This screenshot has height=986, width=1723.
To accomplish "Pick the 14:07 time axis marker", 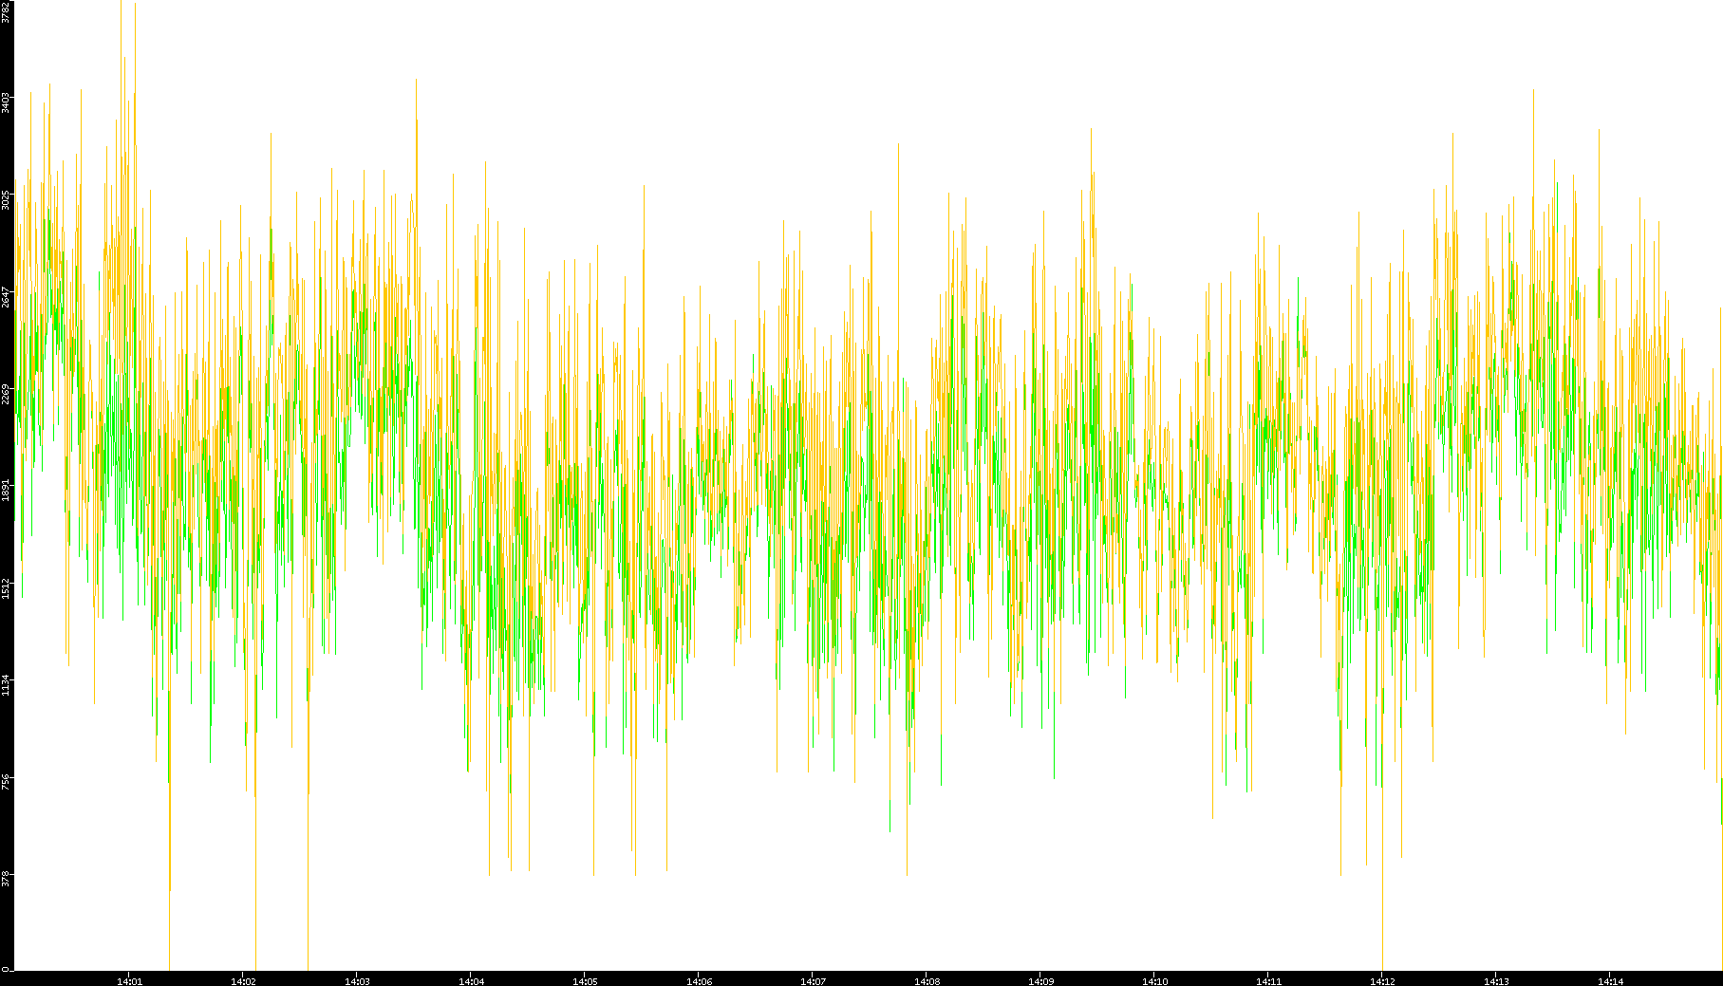I will point(814,981).
